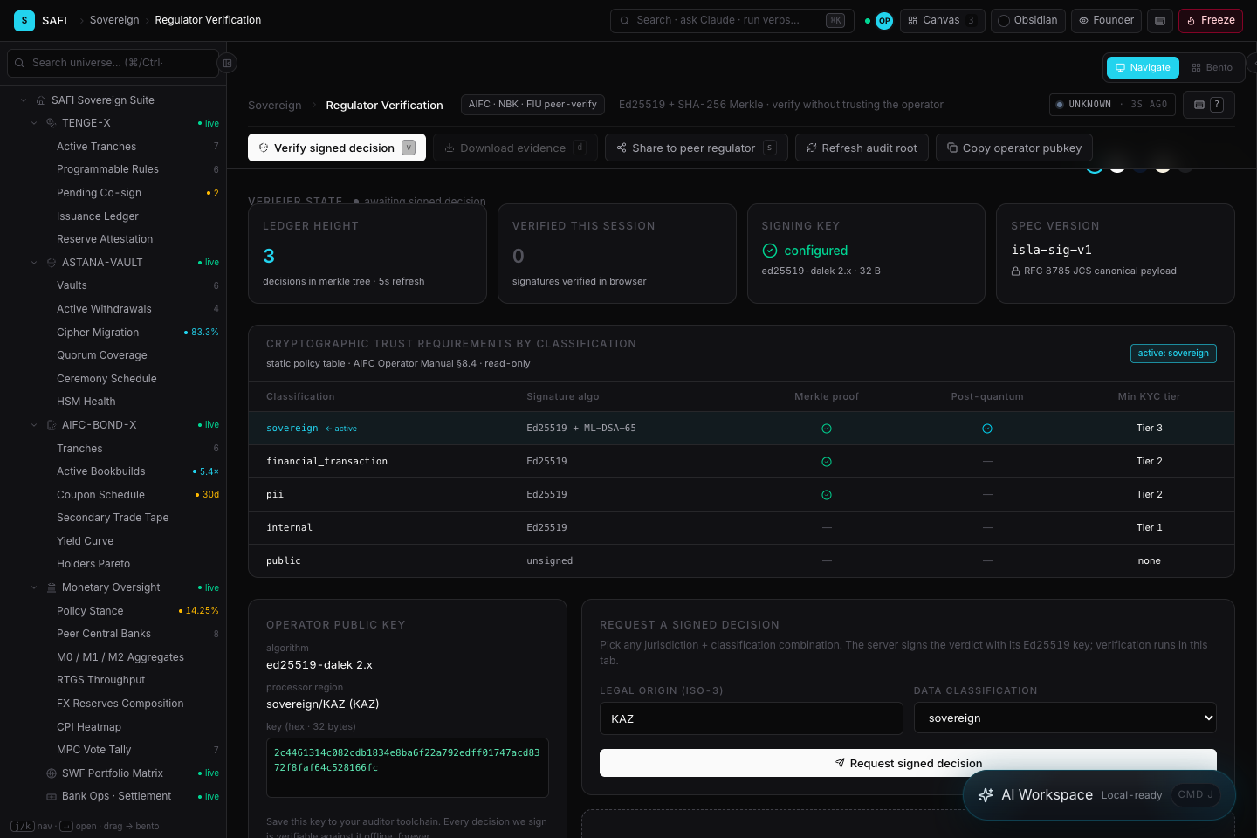Click the ASTANA-VAULT node icon
1257x838 pixels.
coord(52,263)
